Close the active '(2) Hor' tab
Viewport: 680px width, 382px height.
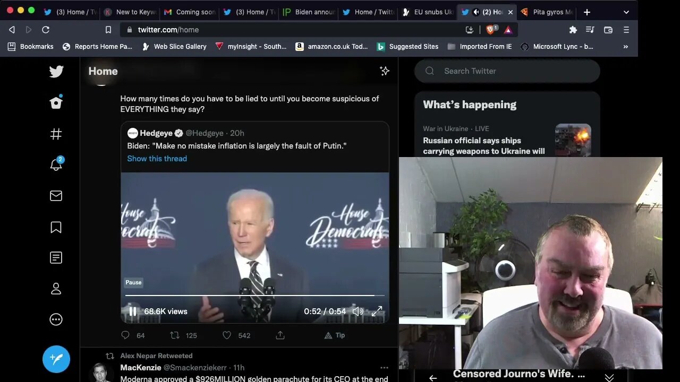click(511, 12)
